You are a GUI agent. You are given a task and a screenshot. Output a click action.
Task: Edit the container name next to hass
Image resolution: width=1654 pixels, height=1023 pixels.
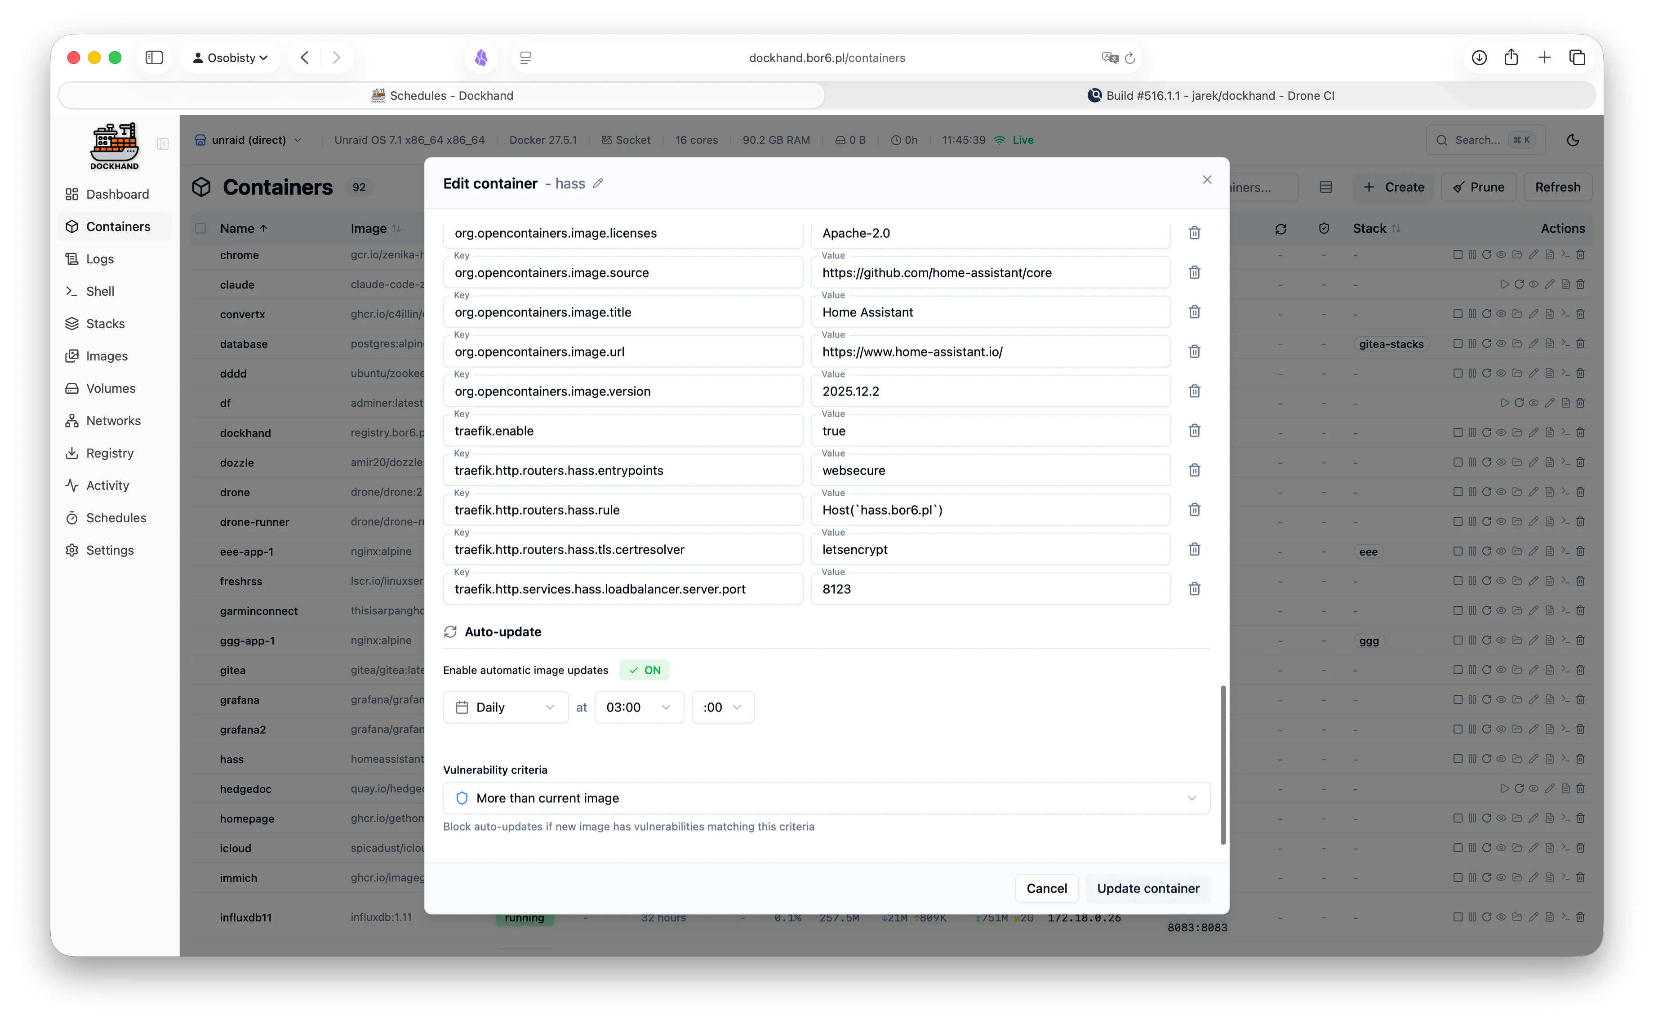598,182
